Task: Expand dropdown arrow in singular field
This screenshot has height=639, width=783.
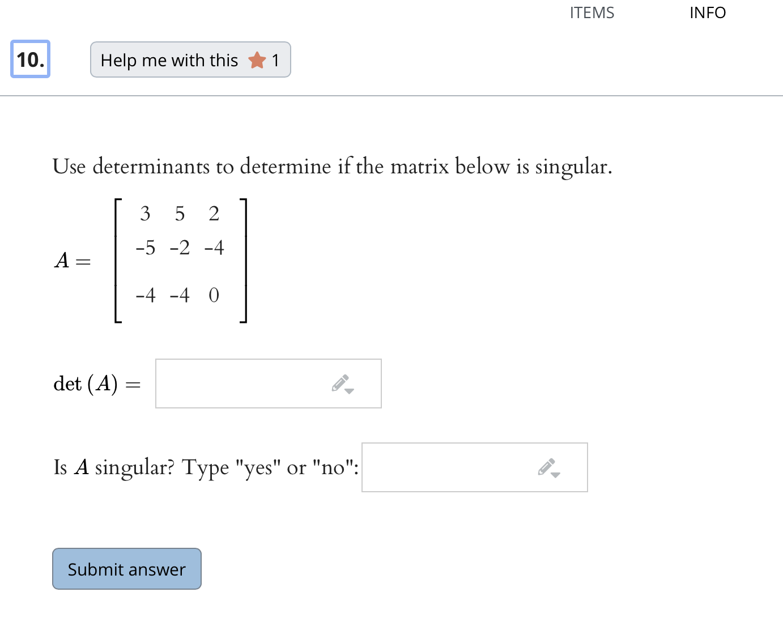Action: click(556, 475)
